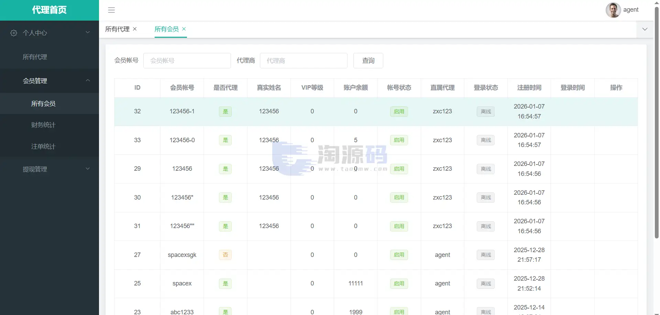The height and width of the screenshot is (315, 660).
Task: Click the 否 tag for member spacexsgk
Action: (225, 255)
